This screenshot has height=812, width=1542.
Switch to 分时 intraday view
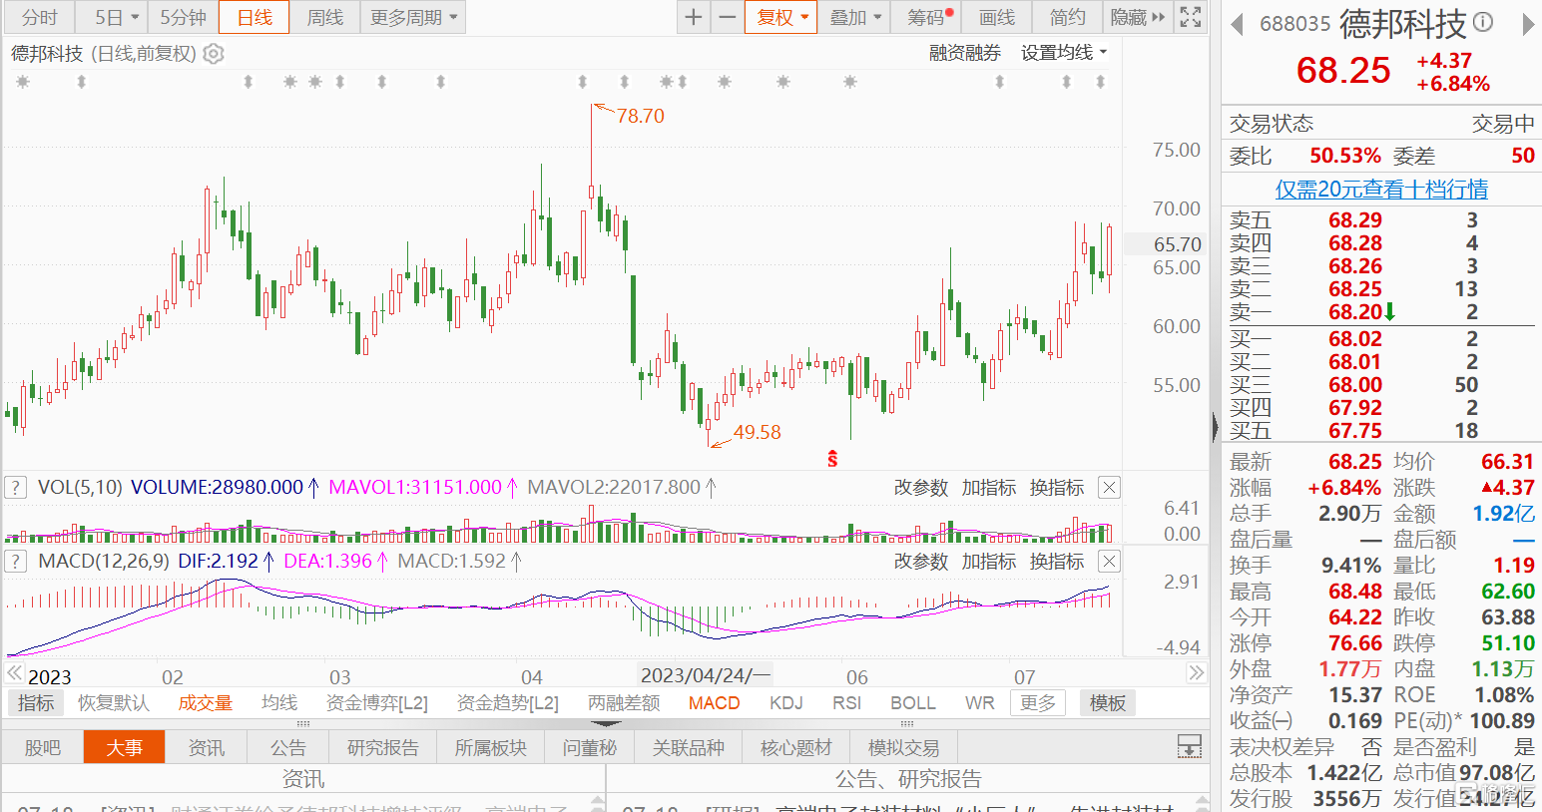[x=40, y=17]
